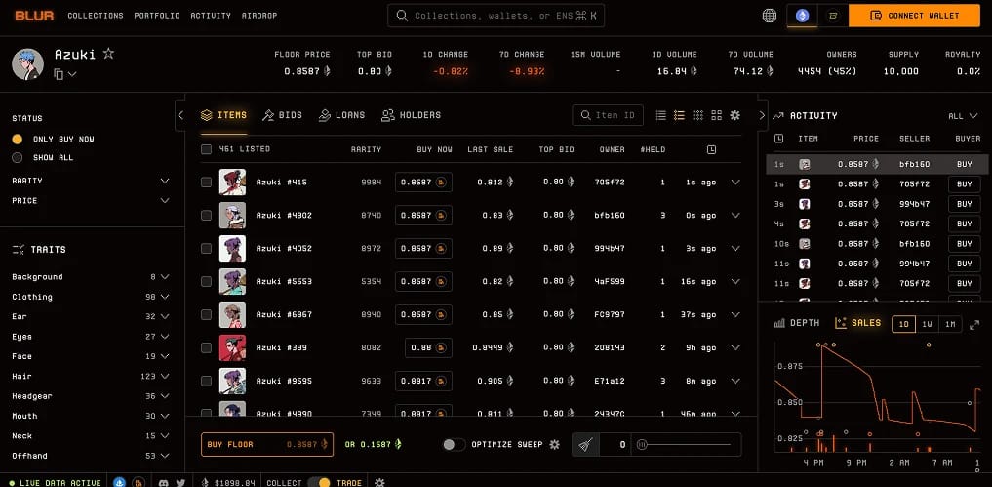Open the Airdrop nav item
The width and height of the screenshot is (992, 487).
[x=259, y=16]
